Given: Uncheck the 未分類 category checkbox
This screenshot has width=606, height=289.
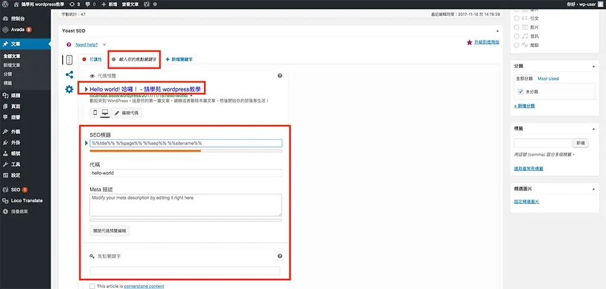Looking at the screenshot, I should 521,92.
